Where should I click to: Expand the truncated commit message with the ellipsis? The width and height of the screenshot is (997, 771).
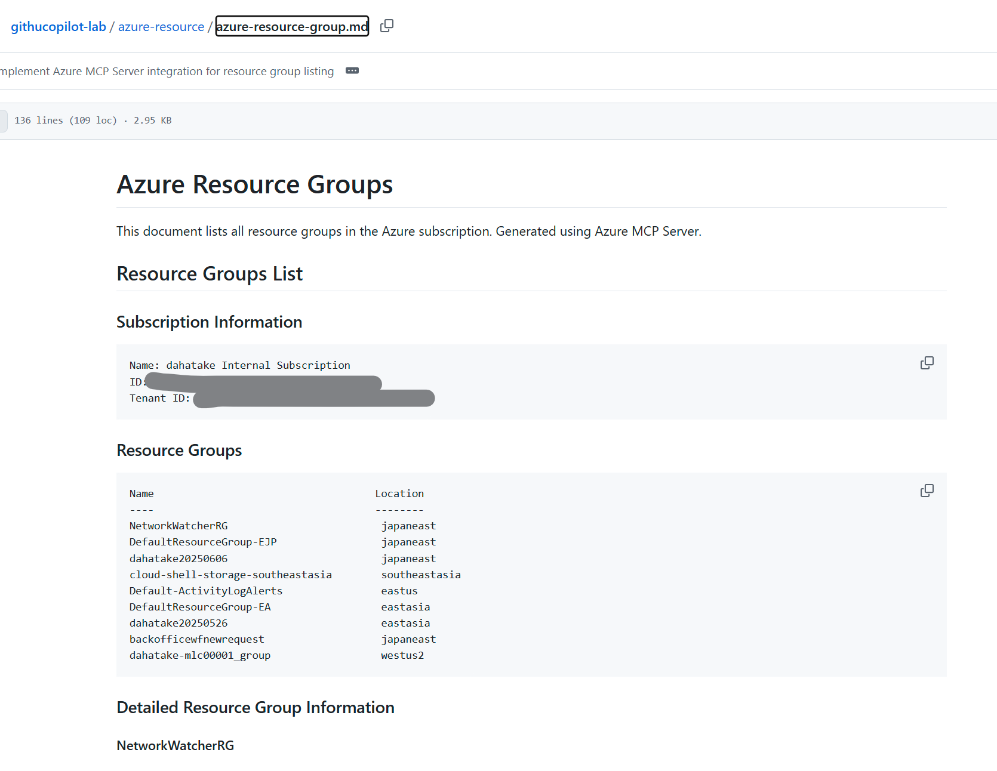352,70
